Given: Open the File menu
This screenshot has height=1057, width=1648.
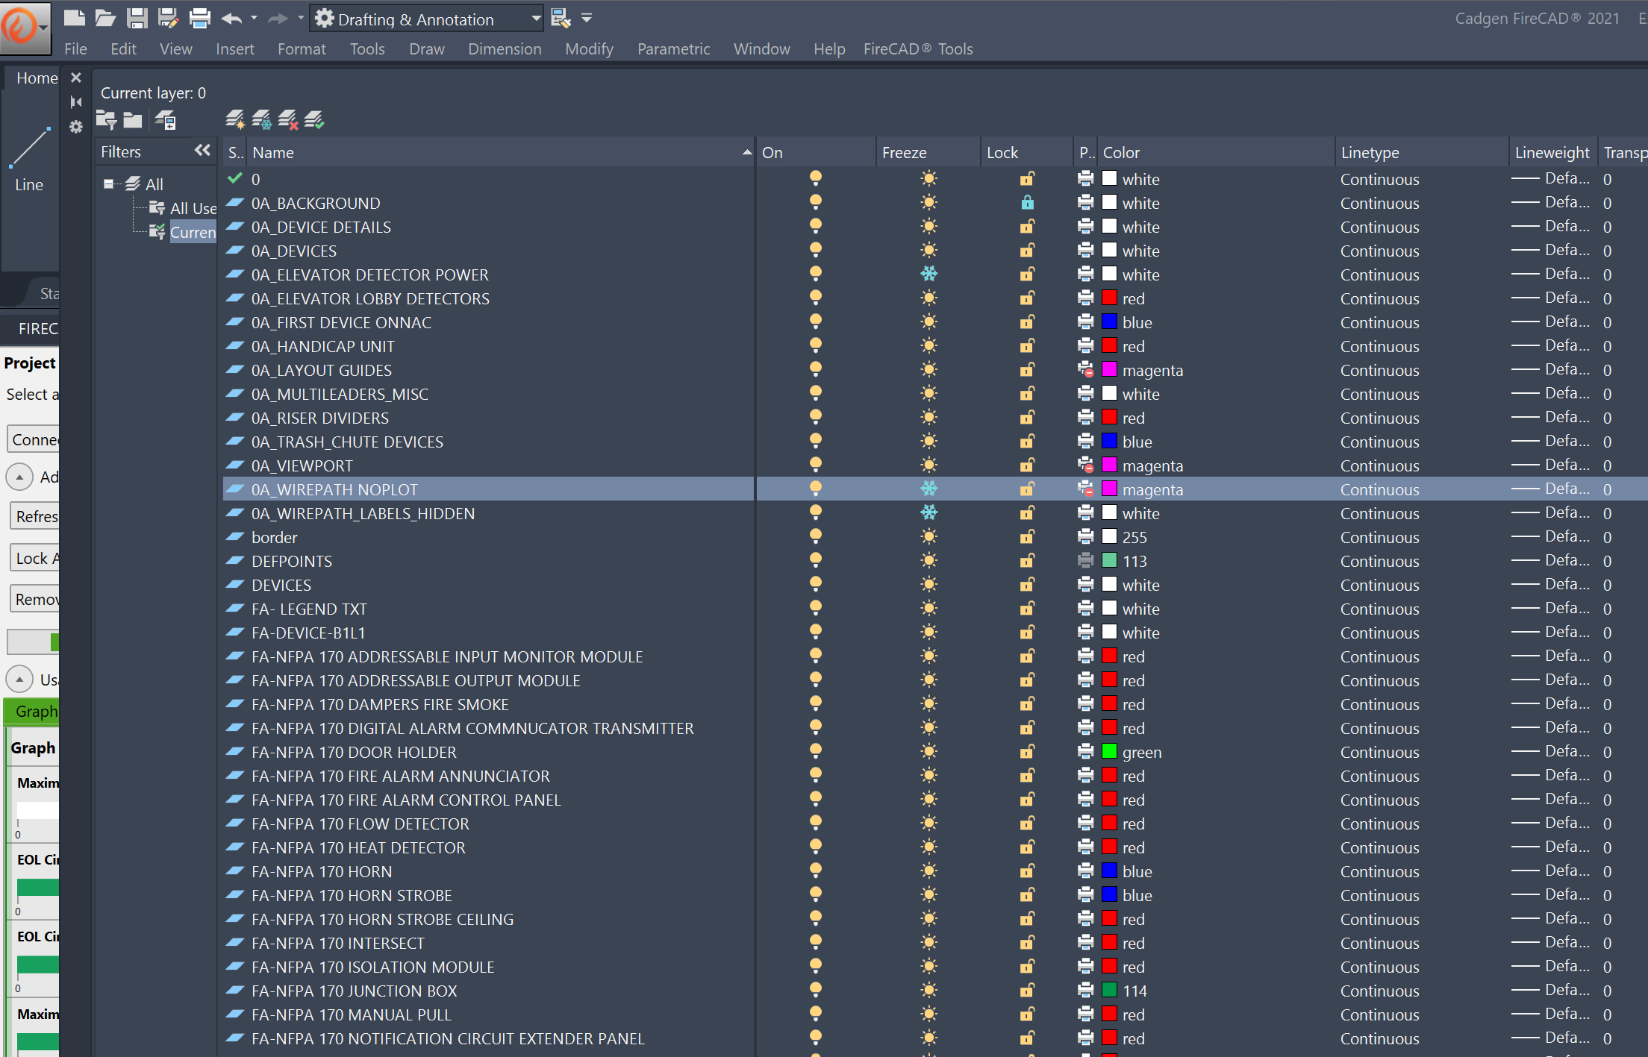Looking at the screenshot, I should 75,48.
